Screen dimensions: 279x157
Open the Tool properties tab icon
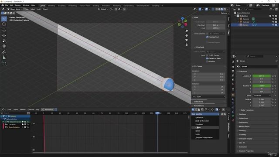pos(233,61)
